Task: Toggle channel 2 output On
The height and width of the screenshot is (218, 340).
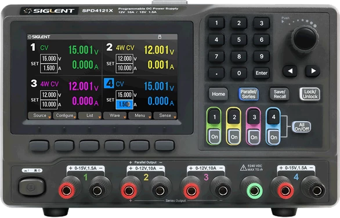Action: point(234,137)
